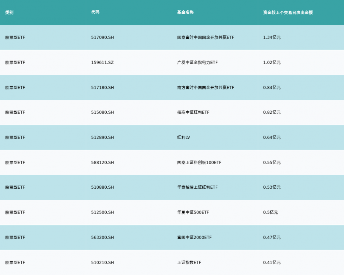Select fund name 招商中证红利ETF
Viewport: 344px width, 275px height.
pos(193,112)
